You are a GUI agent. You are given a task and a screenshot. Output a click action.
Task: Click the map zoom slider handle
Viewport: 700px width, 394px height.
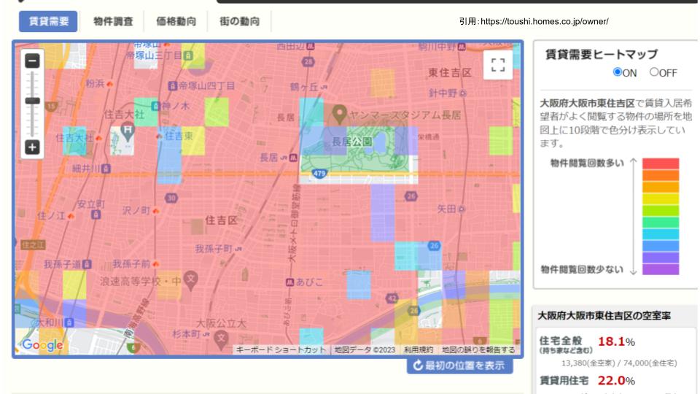(32, 101)
